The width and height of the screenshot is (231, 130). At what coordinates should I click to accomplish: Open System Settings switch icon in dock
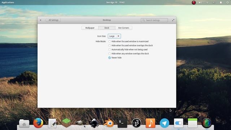(179, 123)
